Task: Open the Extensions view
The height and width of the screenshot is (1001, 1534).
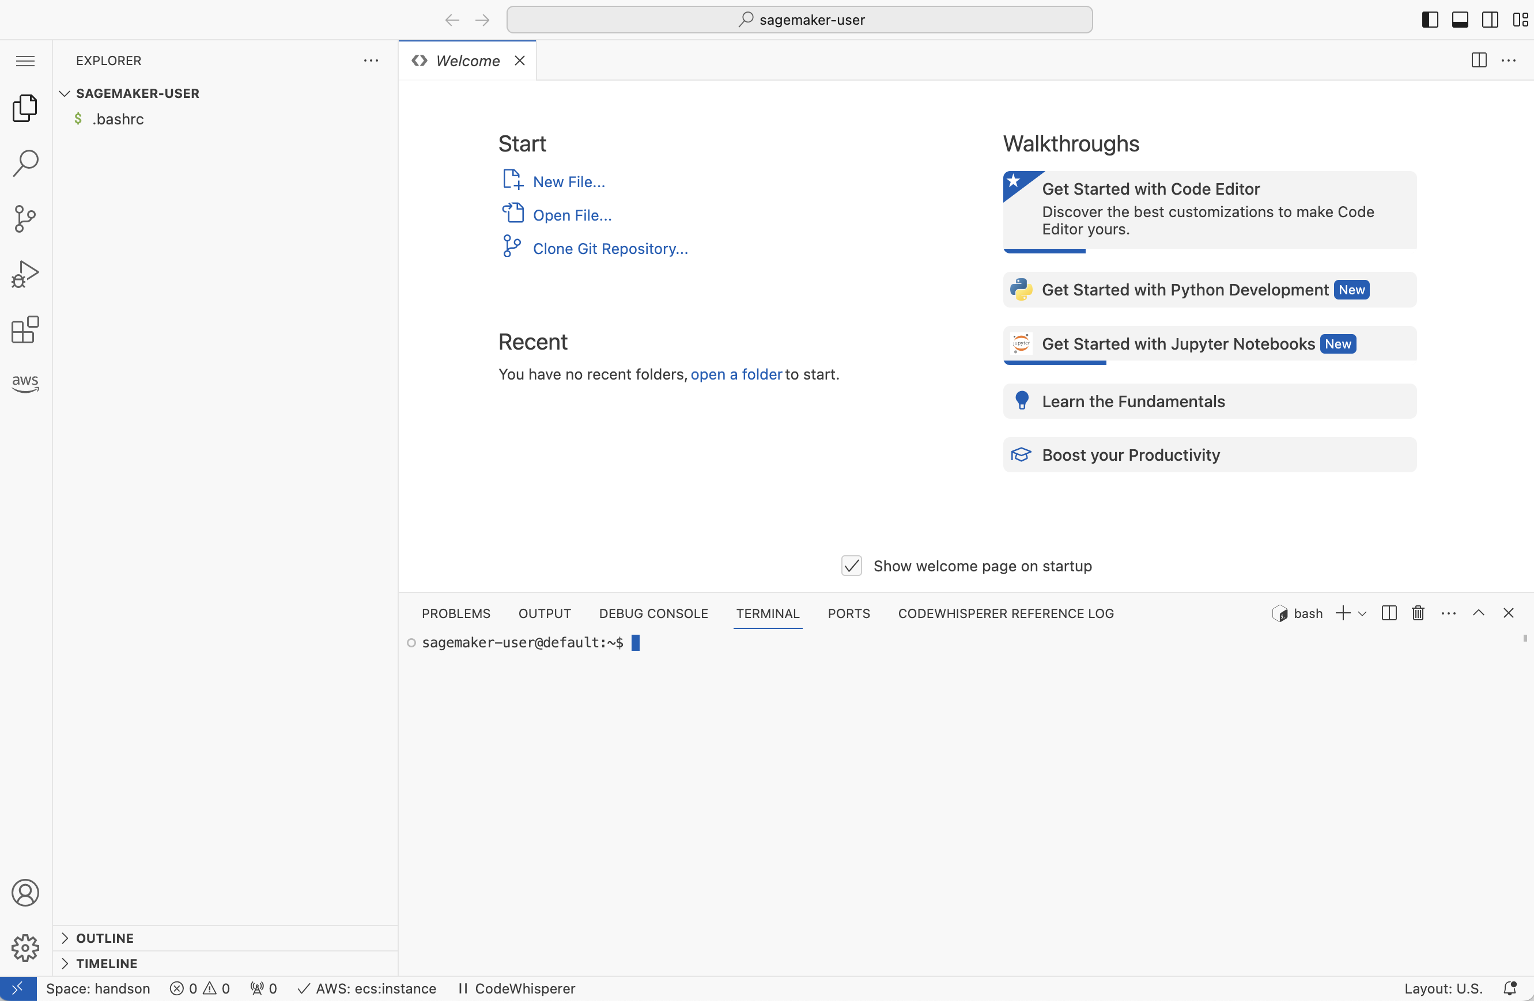Action: click(25, 331)
